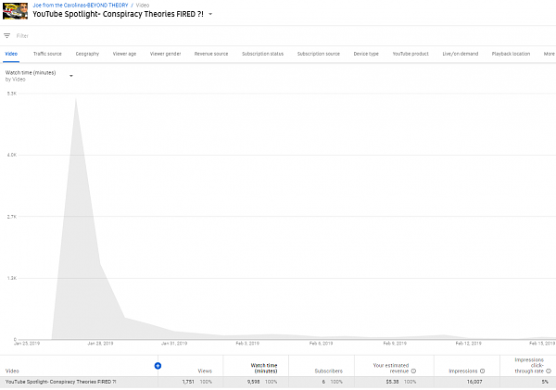Click the Feb 12, 2019 axis label

(x=468, y=343)
